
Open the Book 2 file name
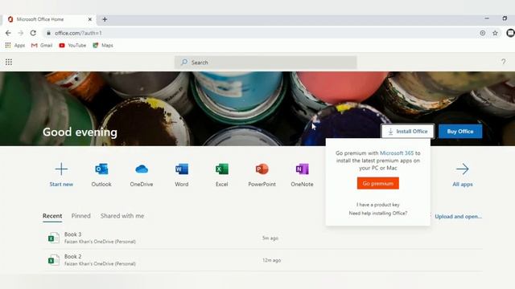[73, 256]
